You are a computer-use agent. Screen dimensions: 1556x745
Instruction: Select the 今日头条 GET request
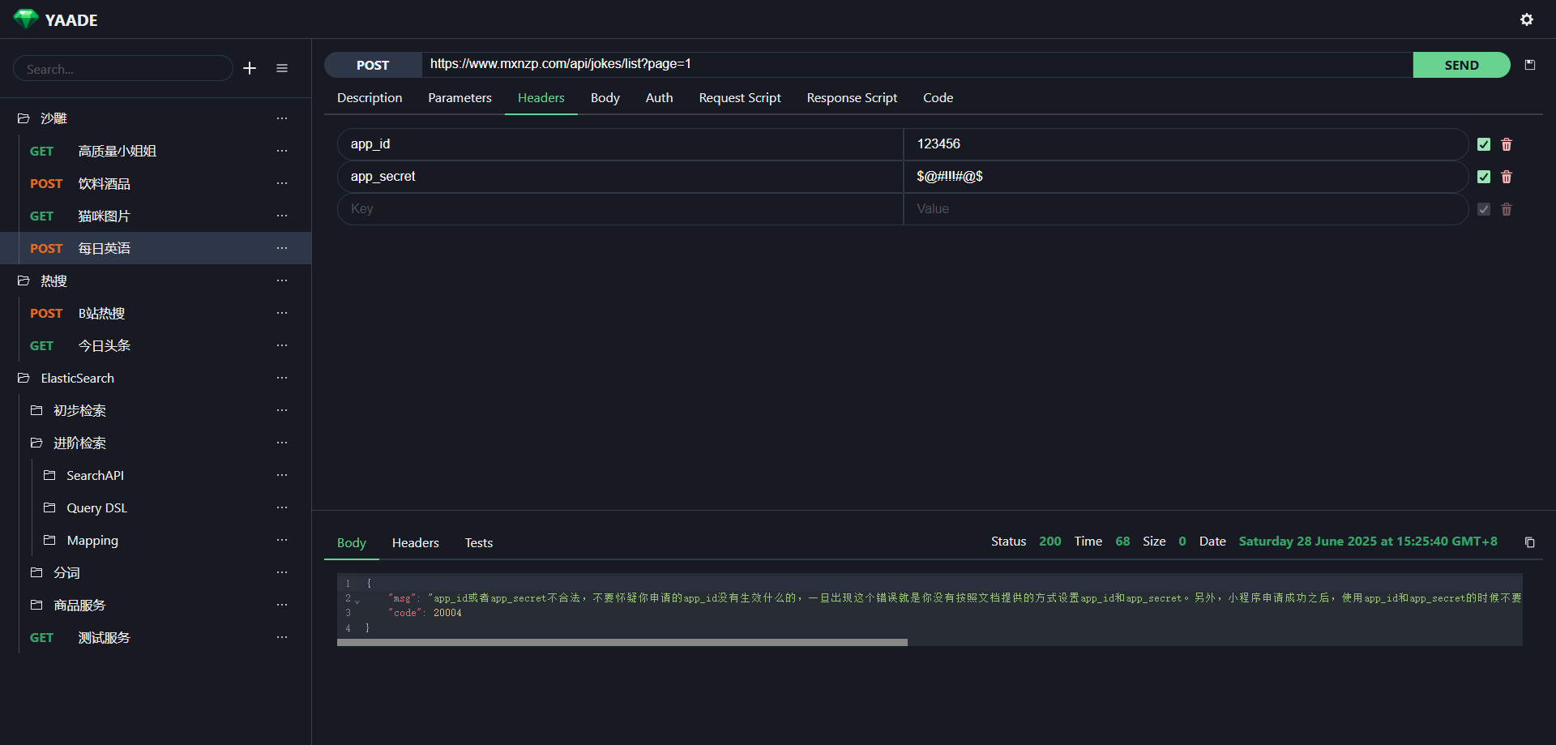click(104, 345)
